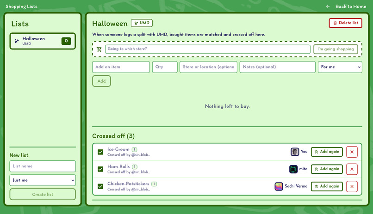Focus the Store or location field
373x214 pixels.
coord(208,67)
